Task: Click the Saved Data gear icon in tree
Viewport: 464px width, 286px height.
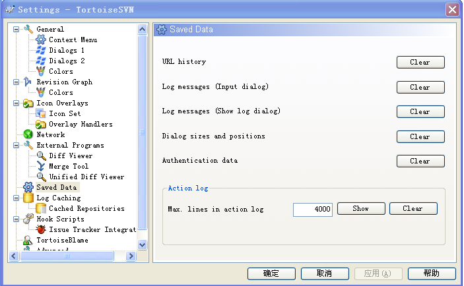Action: click(x=28, y=187)
